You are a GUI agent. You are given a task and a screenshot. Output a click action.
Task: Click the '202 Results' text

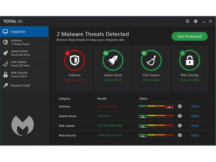pyautogui.click(x=104, y=116)
